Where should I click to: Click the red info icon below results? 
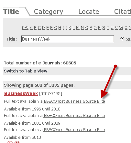[10, 142]
